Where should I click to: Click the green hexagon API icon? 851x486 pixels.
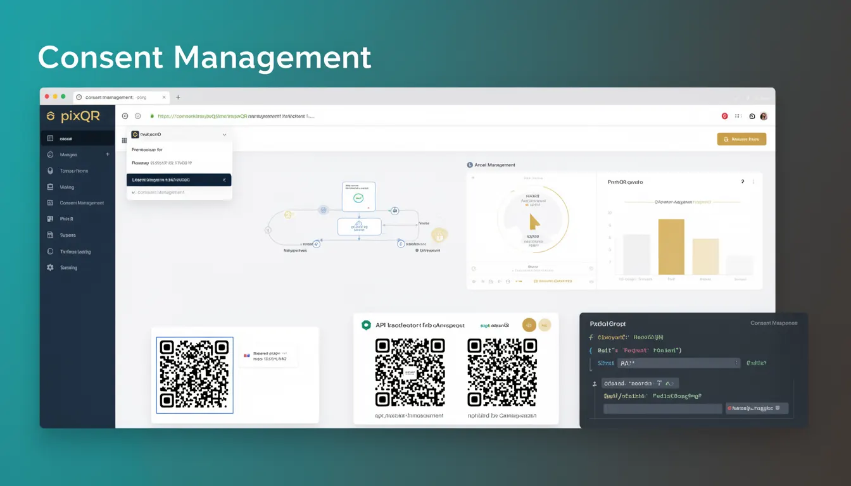366,325
